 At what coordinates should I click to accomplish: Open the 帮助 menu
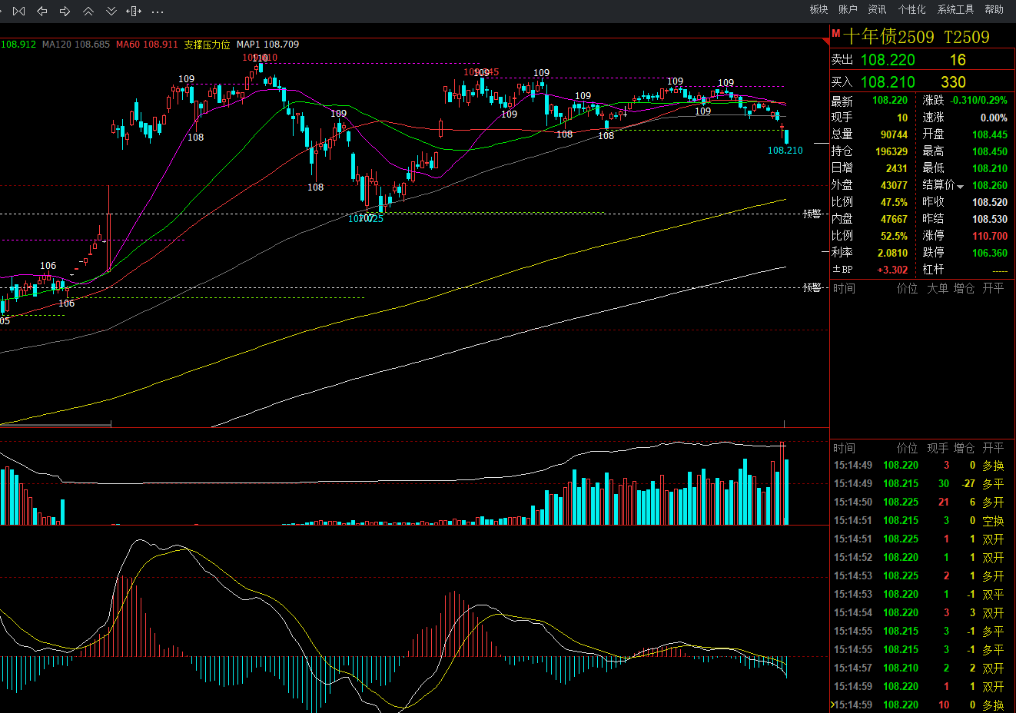pos(994,9)
